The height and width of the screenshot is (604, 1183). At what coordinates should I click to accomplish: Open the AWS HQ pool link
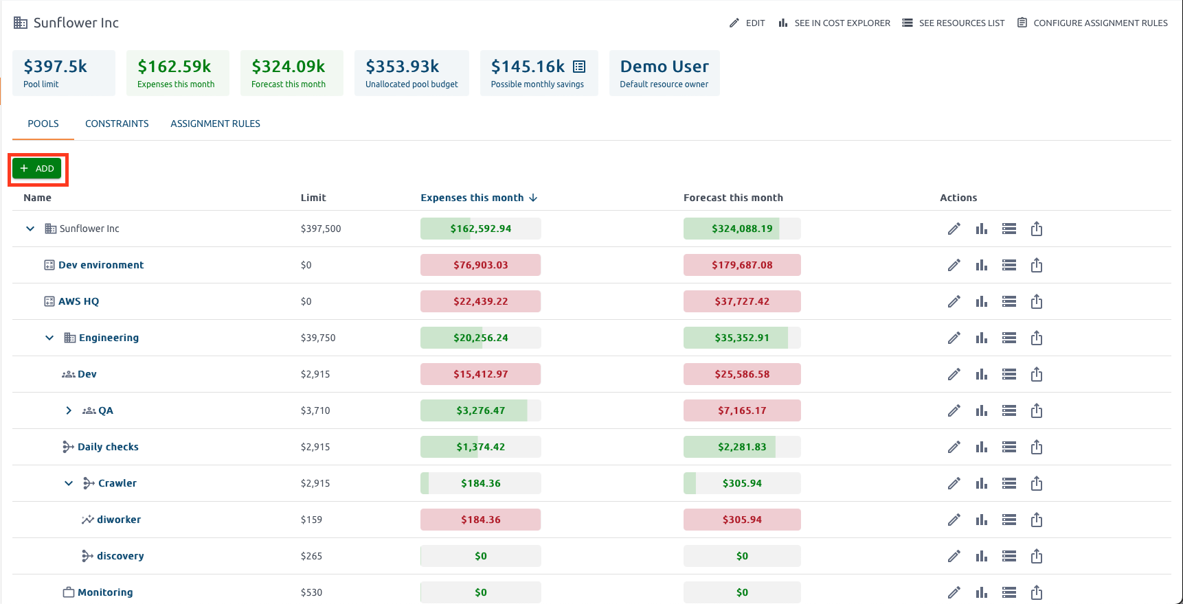point(78,301)
